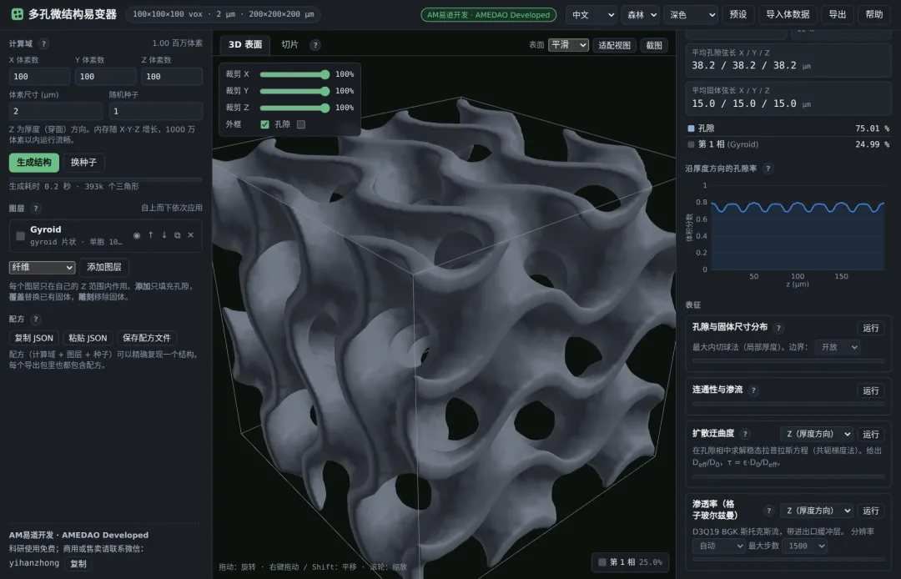Move the Gyroid layer down
The width and height of the screenshot is (901, 579).
164,235
